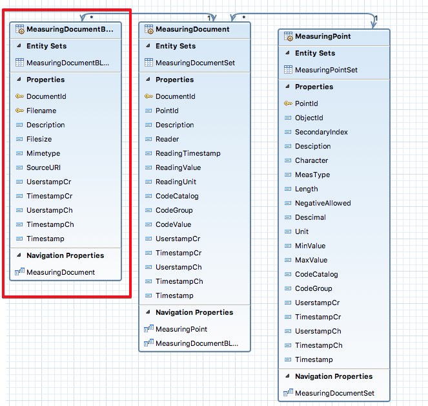
Task: Click the MeasuringPoint entity header icon
Action: tap(288, 36)
